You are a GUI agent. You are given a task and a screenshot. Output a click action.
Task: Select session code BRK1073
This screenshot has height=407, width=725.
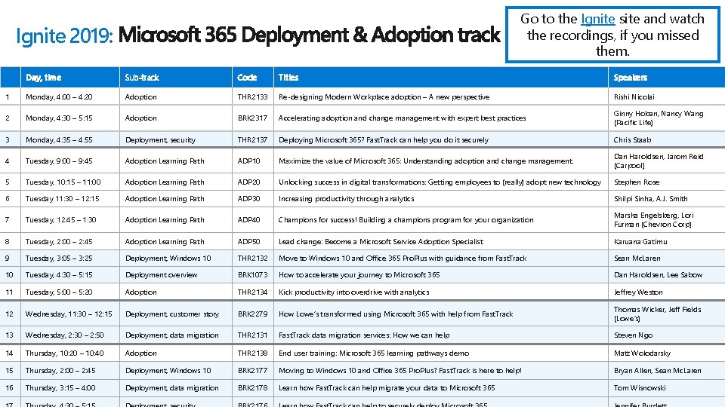[x=252, y=275]
